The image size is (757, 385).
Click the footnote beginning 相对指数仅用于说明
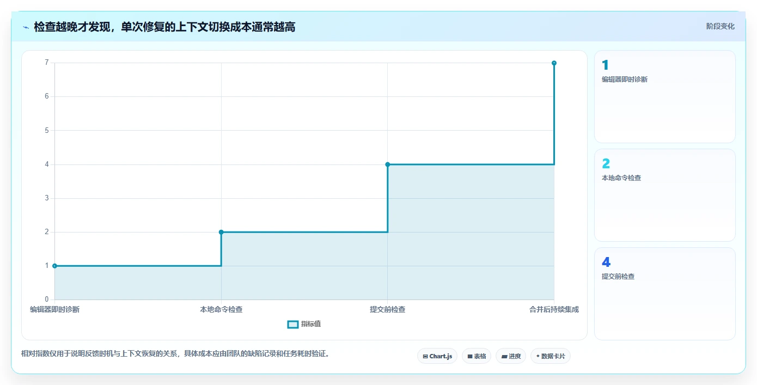[175, 354]
